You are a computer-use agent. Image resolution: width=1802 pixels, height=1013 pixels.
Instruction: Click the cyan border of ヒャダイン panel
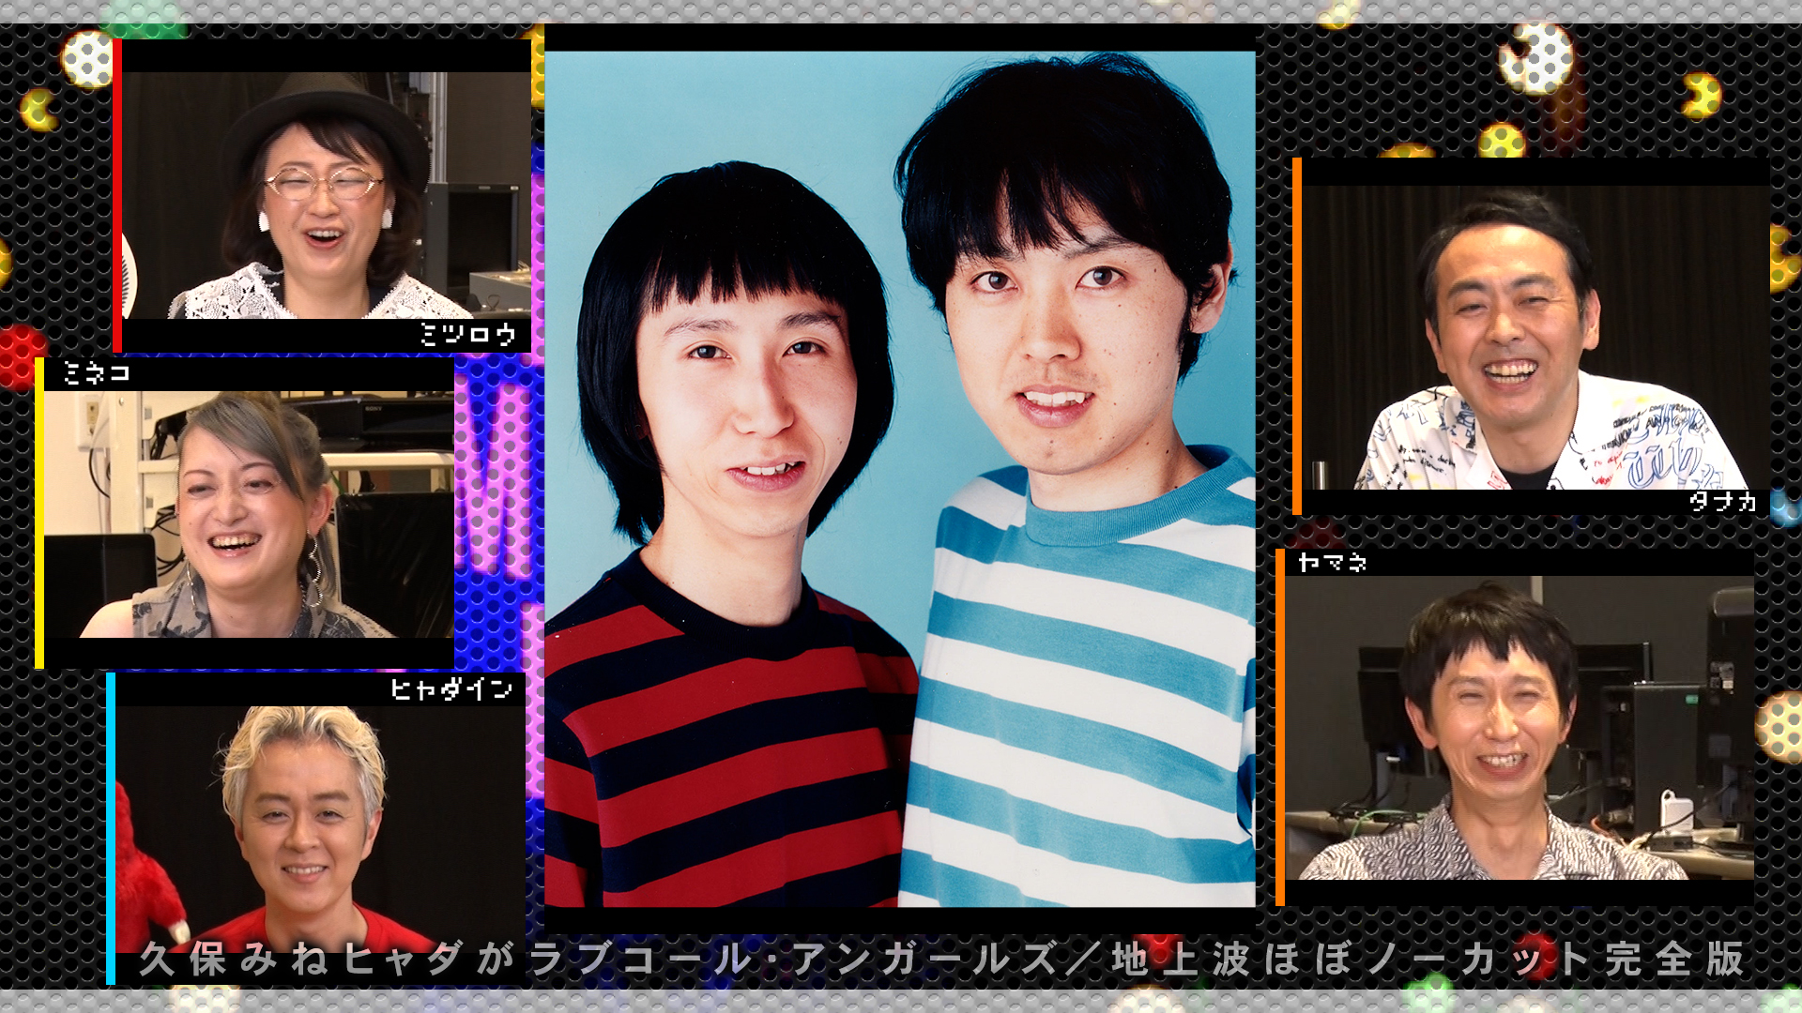[x=111, y=825]
